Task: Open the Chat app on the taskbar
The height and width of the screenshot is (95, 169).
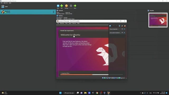Action: coord(82,93)
